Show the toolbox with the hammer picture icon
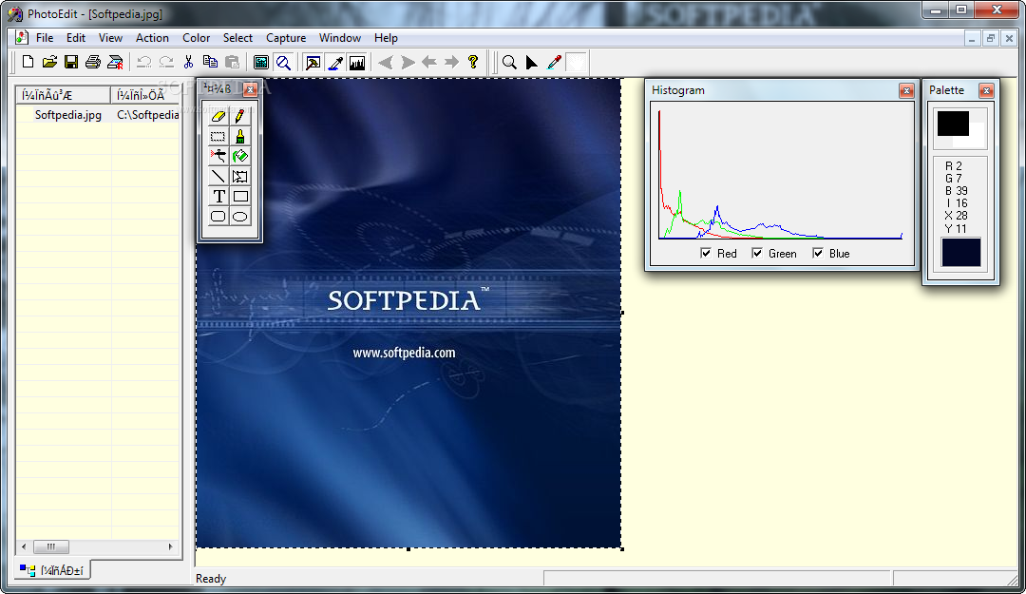 pos(313,62)
